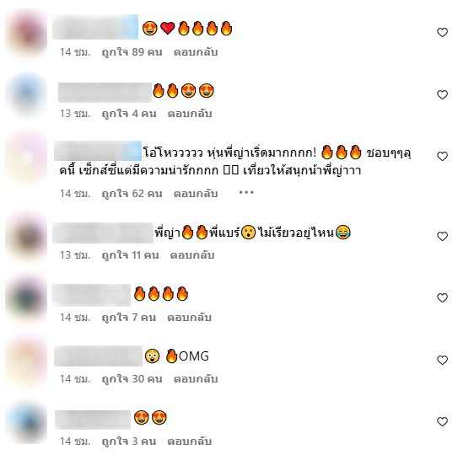Tap heart icon on the 4-likes comment
Viewport: 458px width, 460px height.
pyautogui.click(x=442, y=94)
